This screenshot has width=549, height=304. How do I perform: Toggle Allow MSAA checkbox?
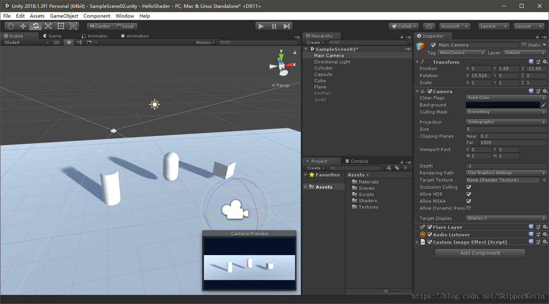click(x=469, y=201)
